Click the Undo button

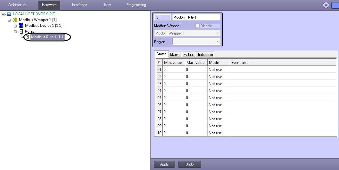189,164
